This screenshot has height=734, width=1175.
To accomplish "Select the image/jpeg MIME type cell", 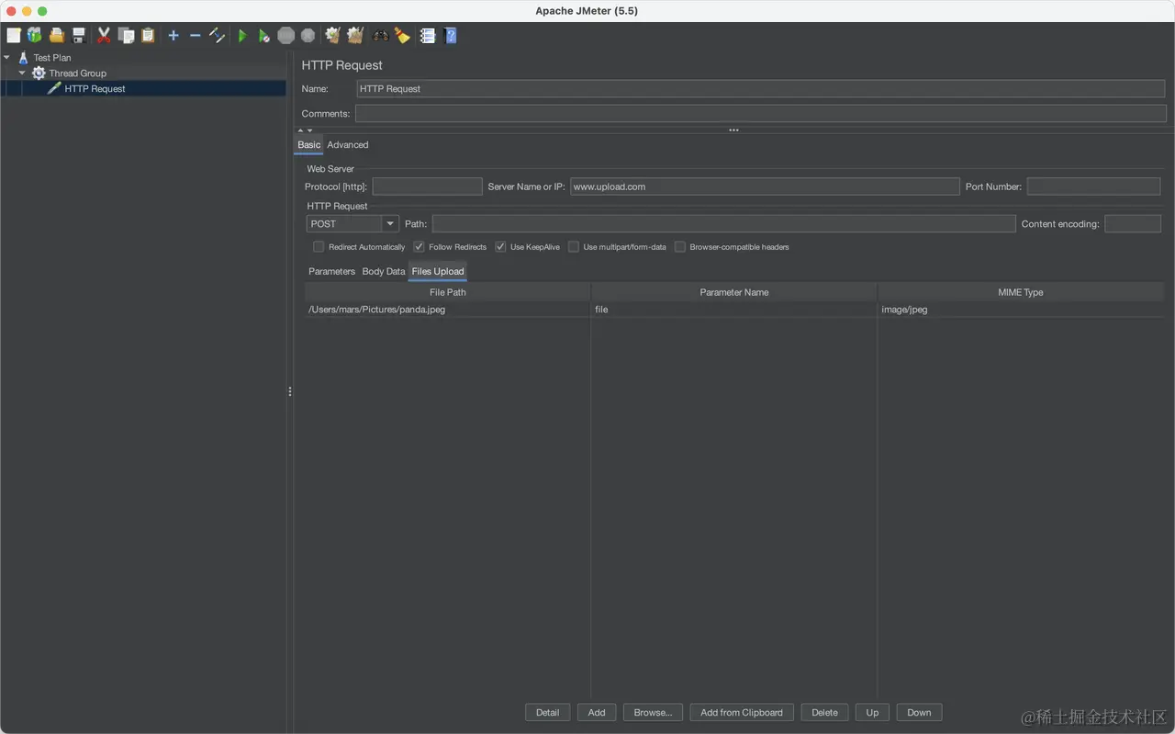I will [x=1021, y=310].
